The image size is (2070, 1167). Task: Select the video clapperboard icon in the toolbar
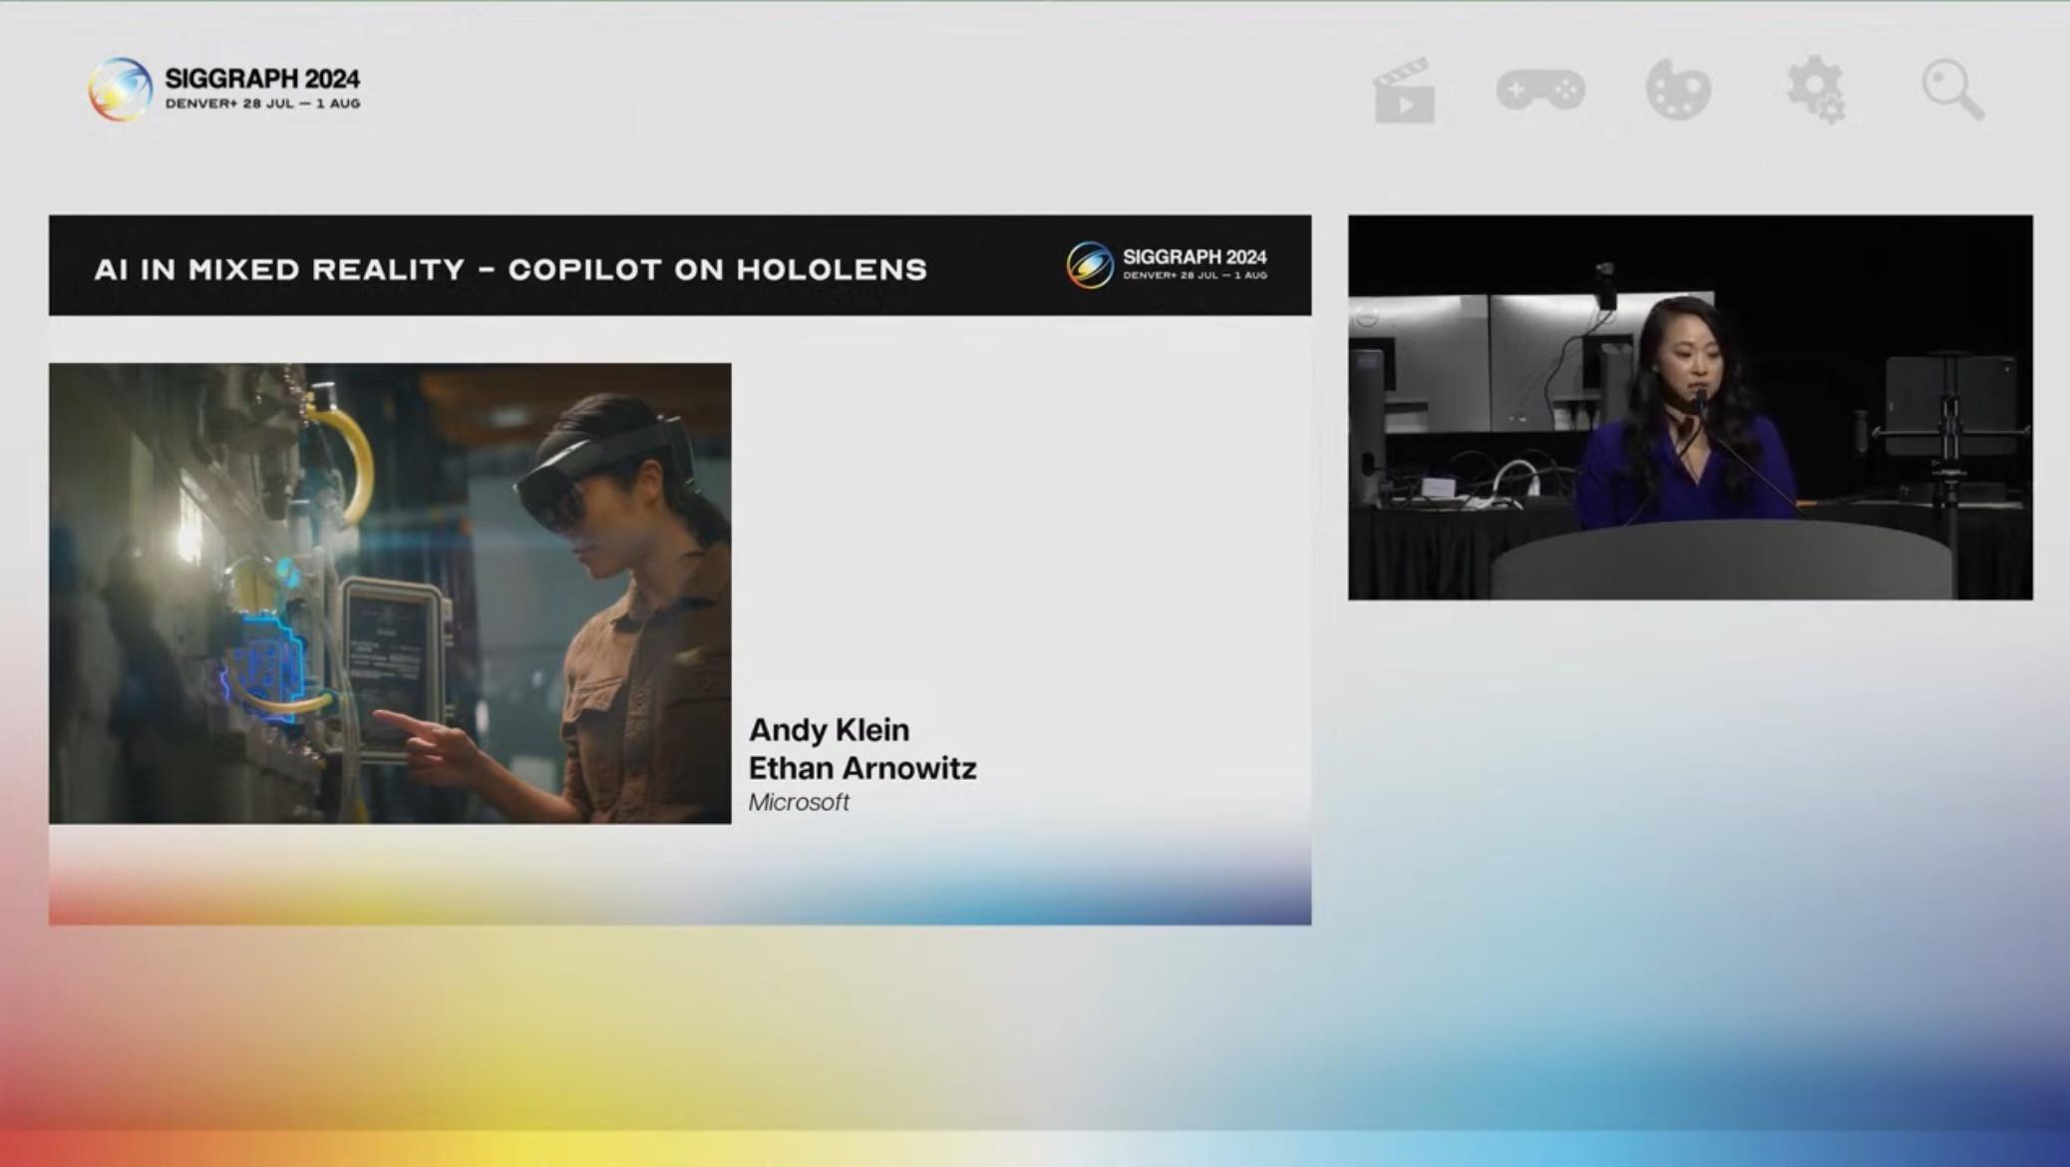click(x=1404, y=90)
